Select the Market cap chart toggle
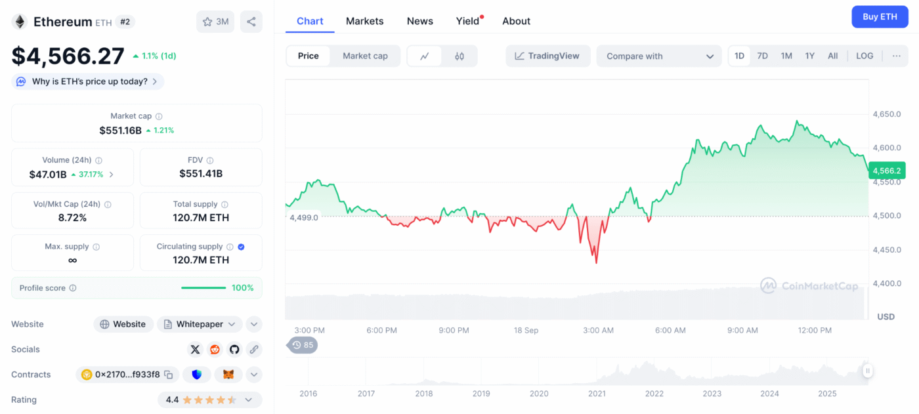Viewport: 919px width, 414px height. tap(365, 56)
